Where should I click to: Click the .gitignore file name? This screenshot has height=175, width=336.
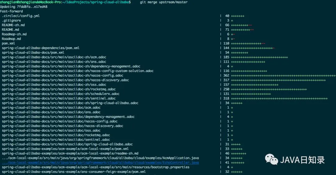[x=12, y=20]
